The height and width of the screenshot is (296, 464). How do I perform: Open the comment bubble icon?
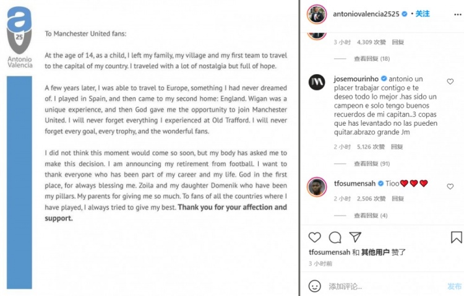pyautogui.click(x=335, y=237)
